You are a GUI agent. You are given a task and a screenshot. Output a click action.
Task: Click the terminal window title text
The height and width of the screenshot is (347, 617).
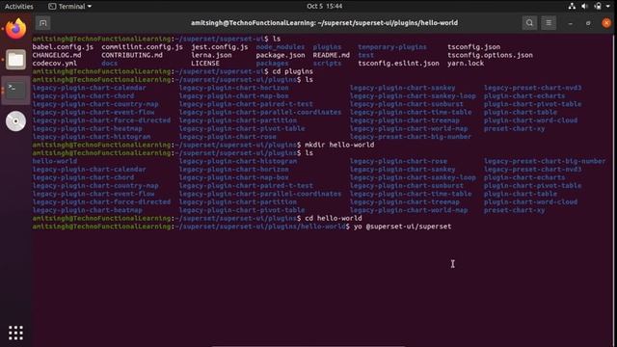(x=324, y=23)
